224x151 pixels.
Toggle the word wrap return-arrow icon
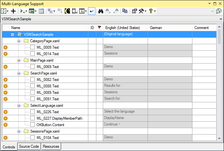92,11
